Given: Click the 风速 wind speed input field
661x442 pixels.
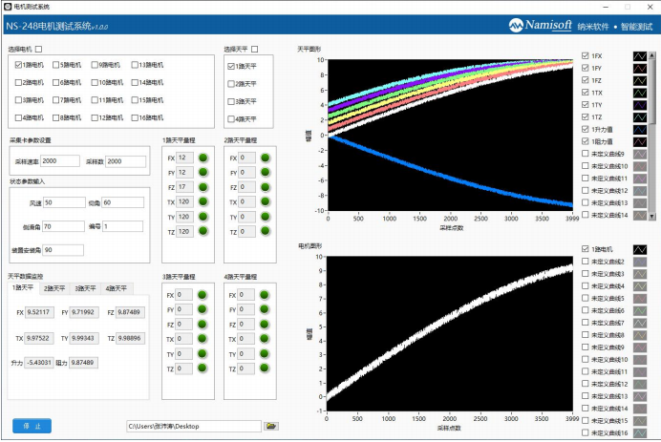Looking at the screenshot, I should point(63,203).
